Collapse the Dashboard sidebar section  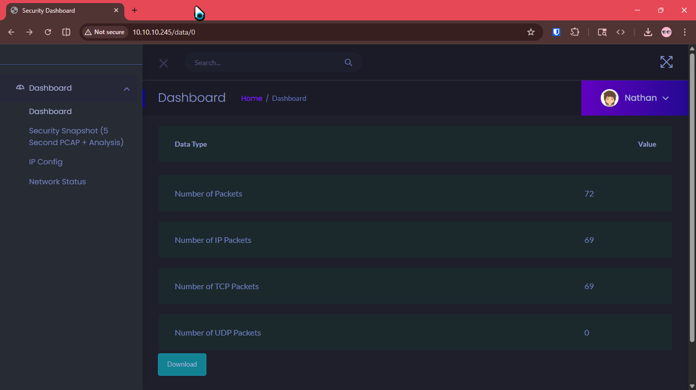(126, 89)
